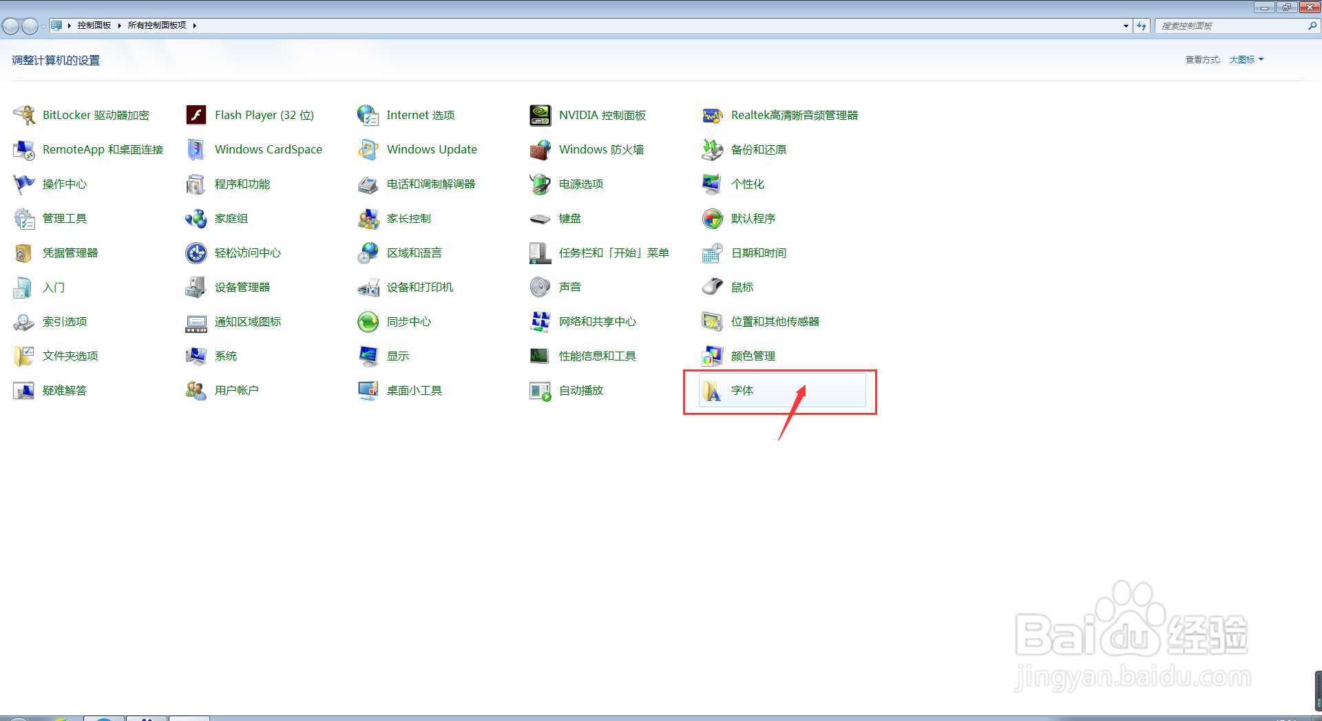The width and height of the screenshot is (1322, 721).
Task: Open 轻松访问中心 icon
Action: point(196,252)
